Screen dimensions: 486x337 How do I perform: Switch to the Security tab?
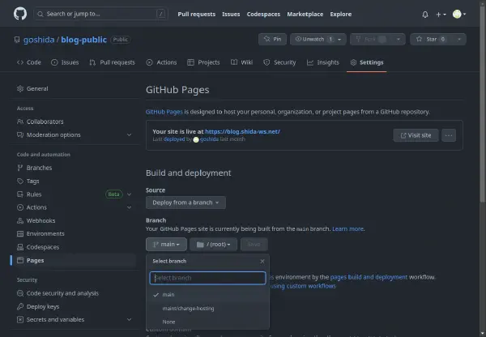(x=279, y=62)
